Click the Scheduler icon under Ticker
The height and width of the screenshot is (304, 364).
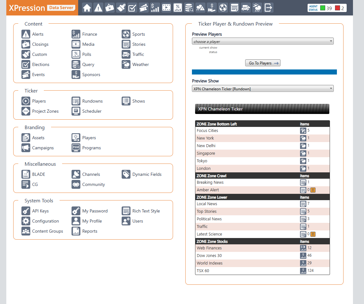76,111
